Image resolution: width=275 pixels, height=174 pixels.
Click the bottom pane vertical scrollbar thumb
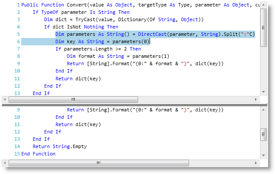tap(263, 134)
